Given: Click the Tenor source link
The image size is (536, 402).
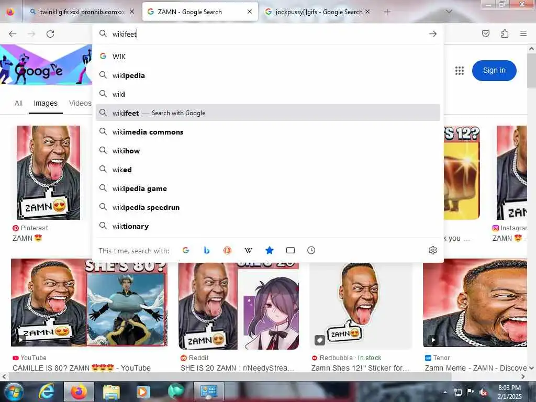Looking at the screenshot, I should 437,358.
